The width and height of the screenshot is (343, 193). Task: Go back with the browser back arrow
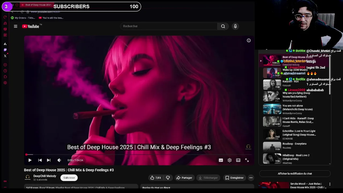[x=12, y=12]
